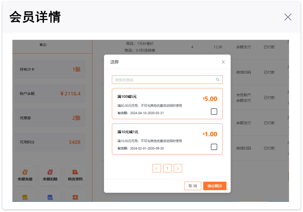This screenshot has width=303, height=212.
Task: Close the 会员详情 window
Action: point(288,17)
